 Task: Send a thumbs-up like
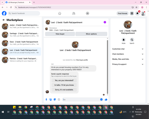point(106,99)
